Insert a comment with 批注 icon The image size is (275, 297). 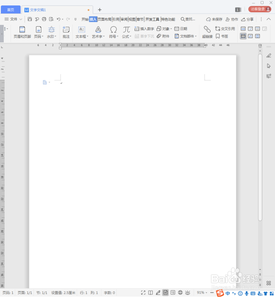click(x=66, y=32)
